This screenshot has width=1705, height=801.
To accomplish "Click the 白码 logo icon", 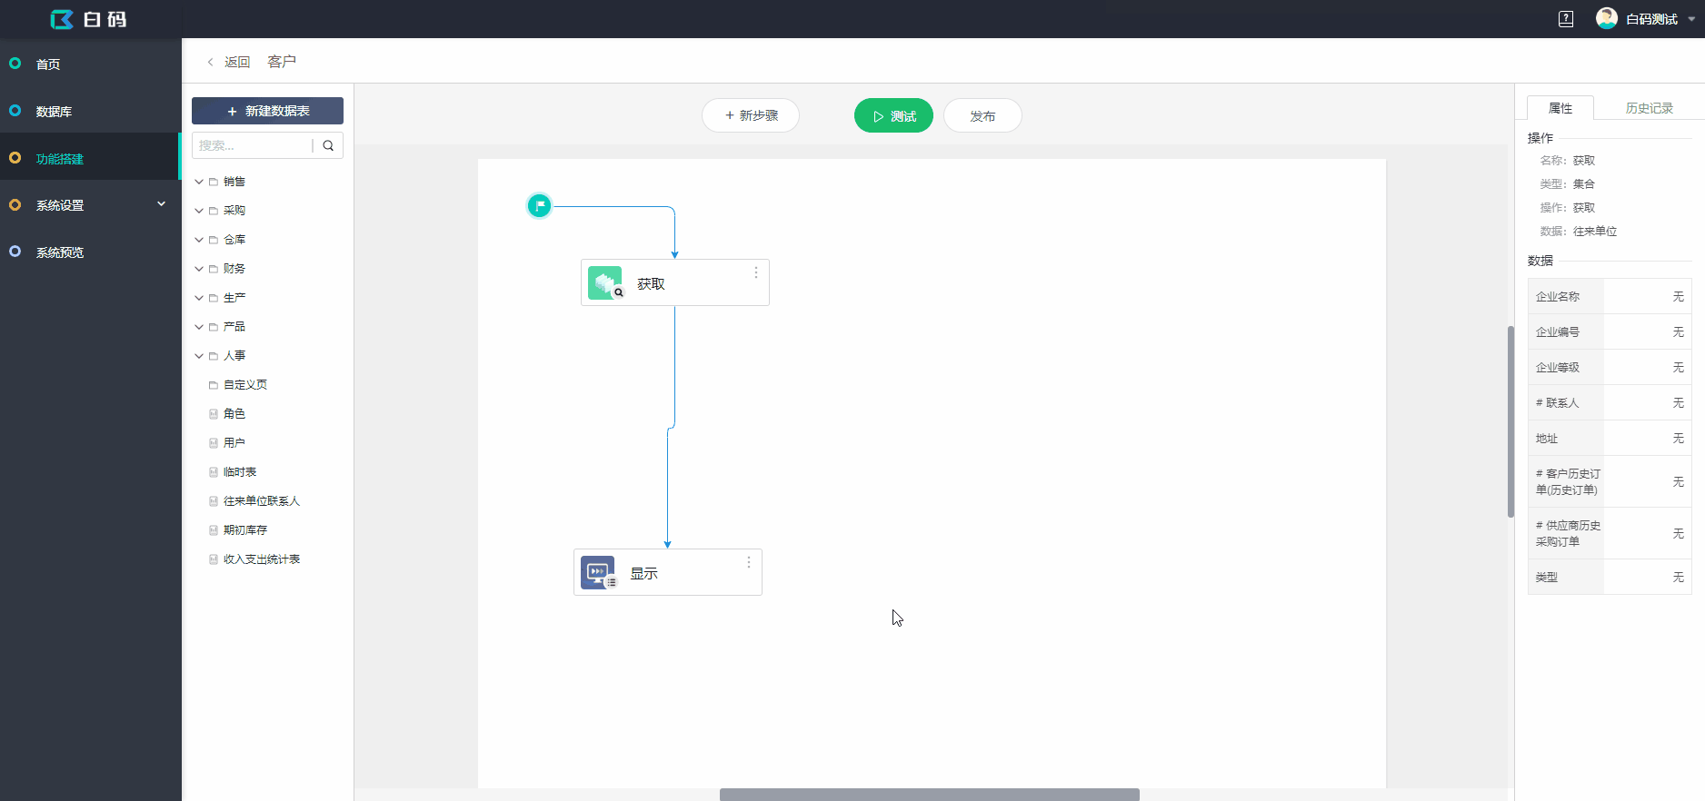I will pyautogui.click(x=62, y=19).
